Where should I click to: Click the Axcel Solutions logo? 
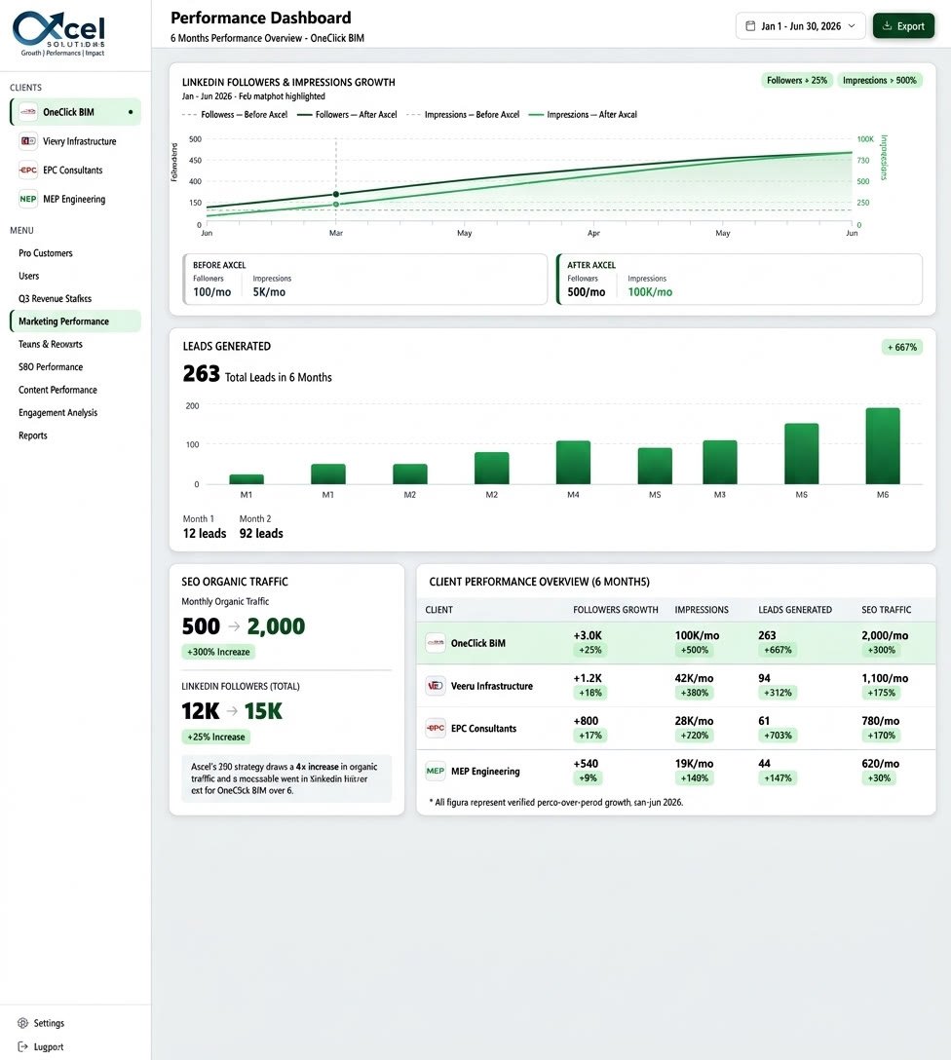(x=59, y=33)
